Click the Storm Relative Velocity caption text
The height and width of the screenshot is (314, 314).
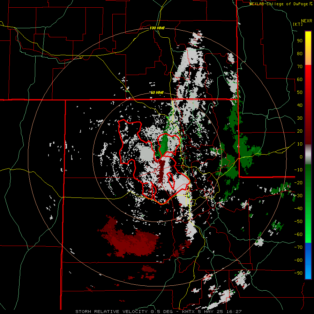click(x=158, y=312)
